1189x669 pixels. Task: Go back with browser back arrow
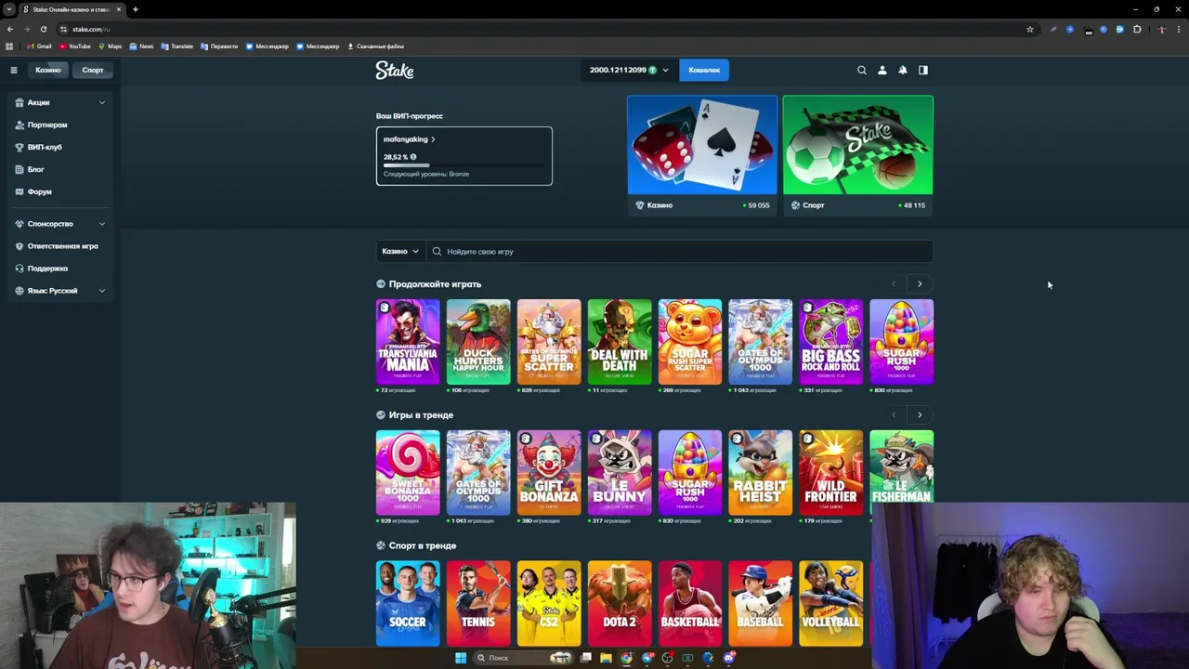[10, 29]
